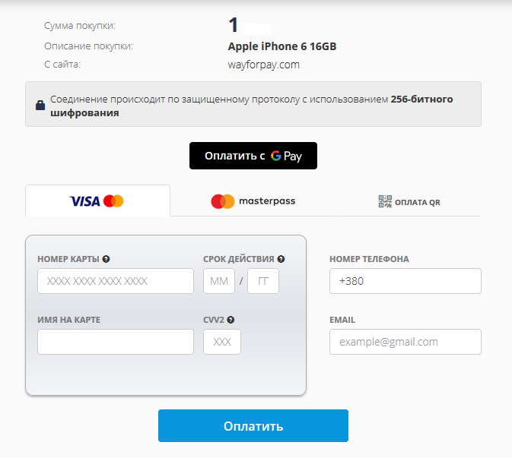Click the CVV2 XXX input field
Screen dimensions: 512x458
coord(222,342)
